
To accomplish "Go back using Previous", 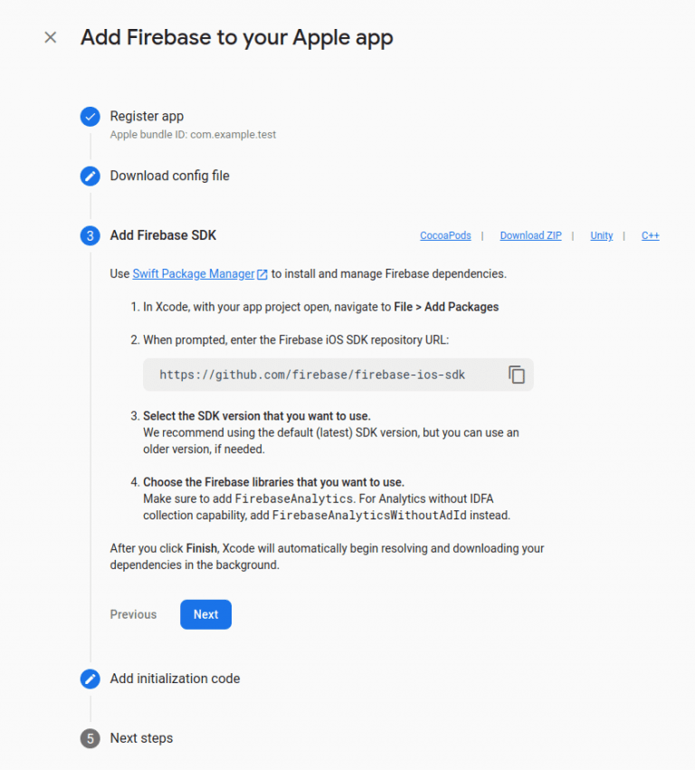I will pyautogui.click(x=132, y=614).
